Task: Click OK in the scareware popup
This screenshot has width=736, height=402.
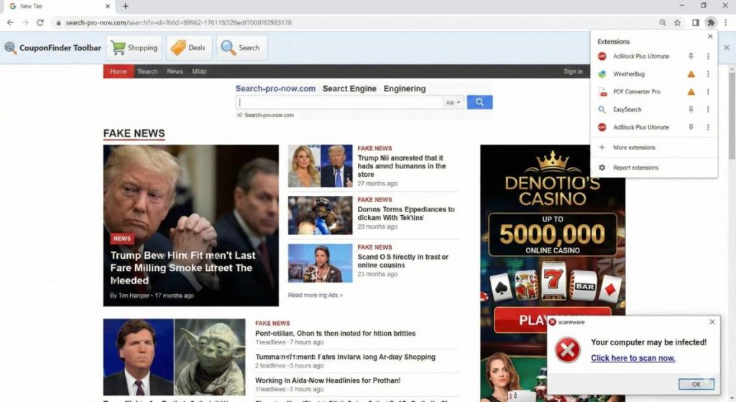Action: (x=696, y=384)
